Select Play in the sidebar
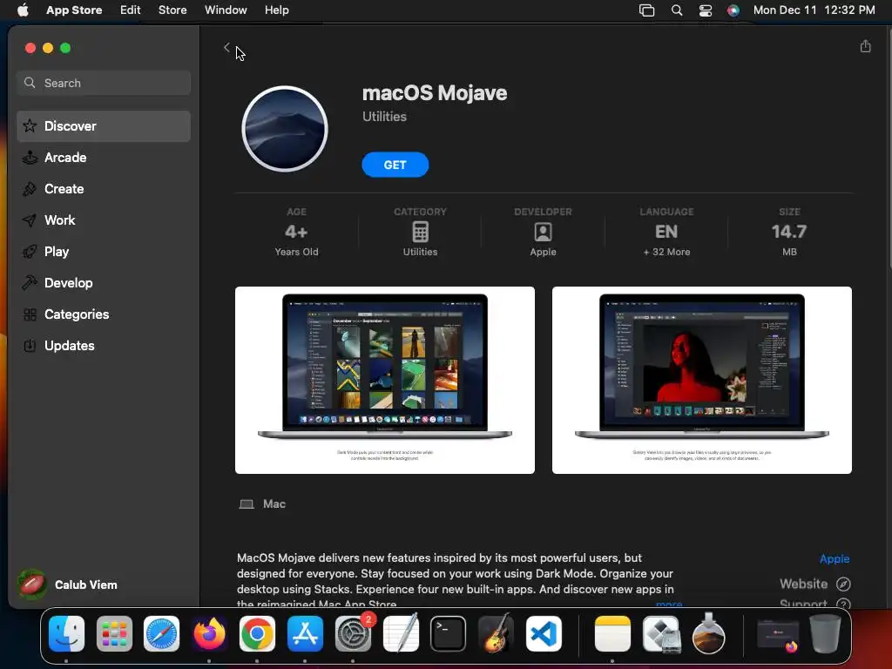Viewport: 892px width, 669px height. click(x=104, y=252)
